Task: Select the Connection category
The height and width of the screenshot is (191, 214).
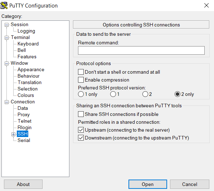Action: (23, 102)
